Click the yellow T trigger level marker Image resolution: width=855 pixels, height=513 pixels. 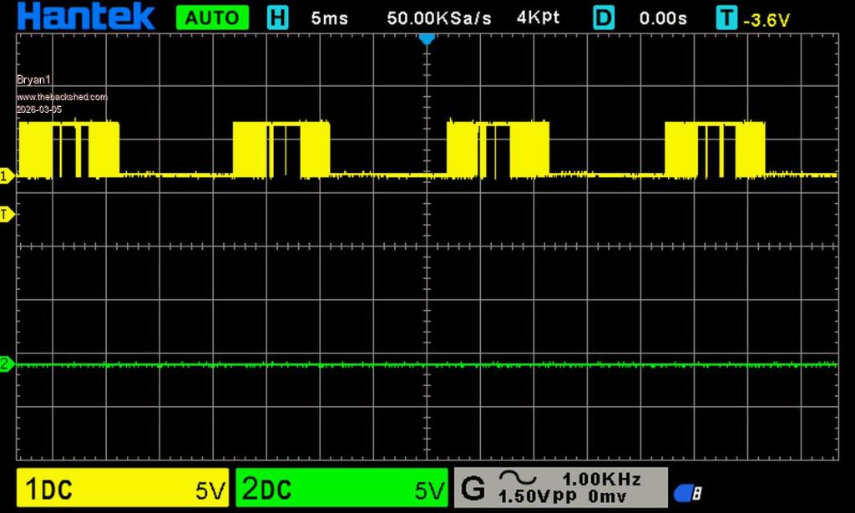pos(7,215)
